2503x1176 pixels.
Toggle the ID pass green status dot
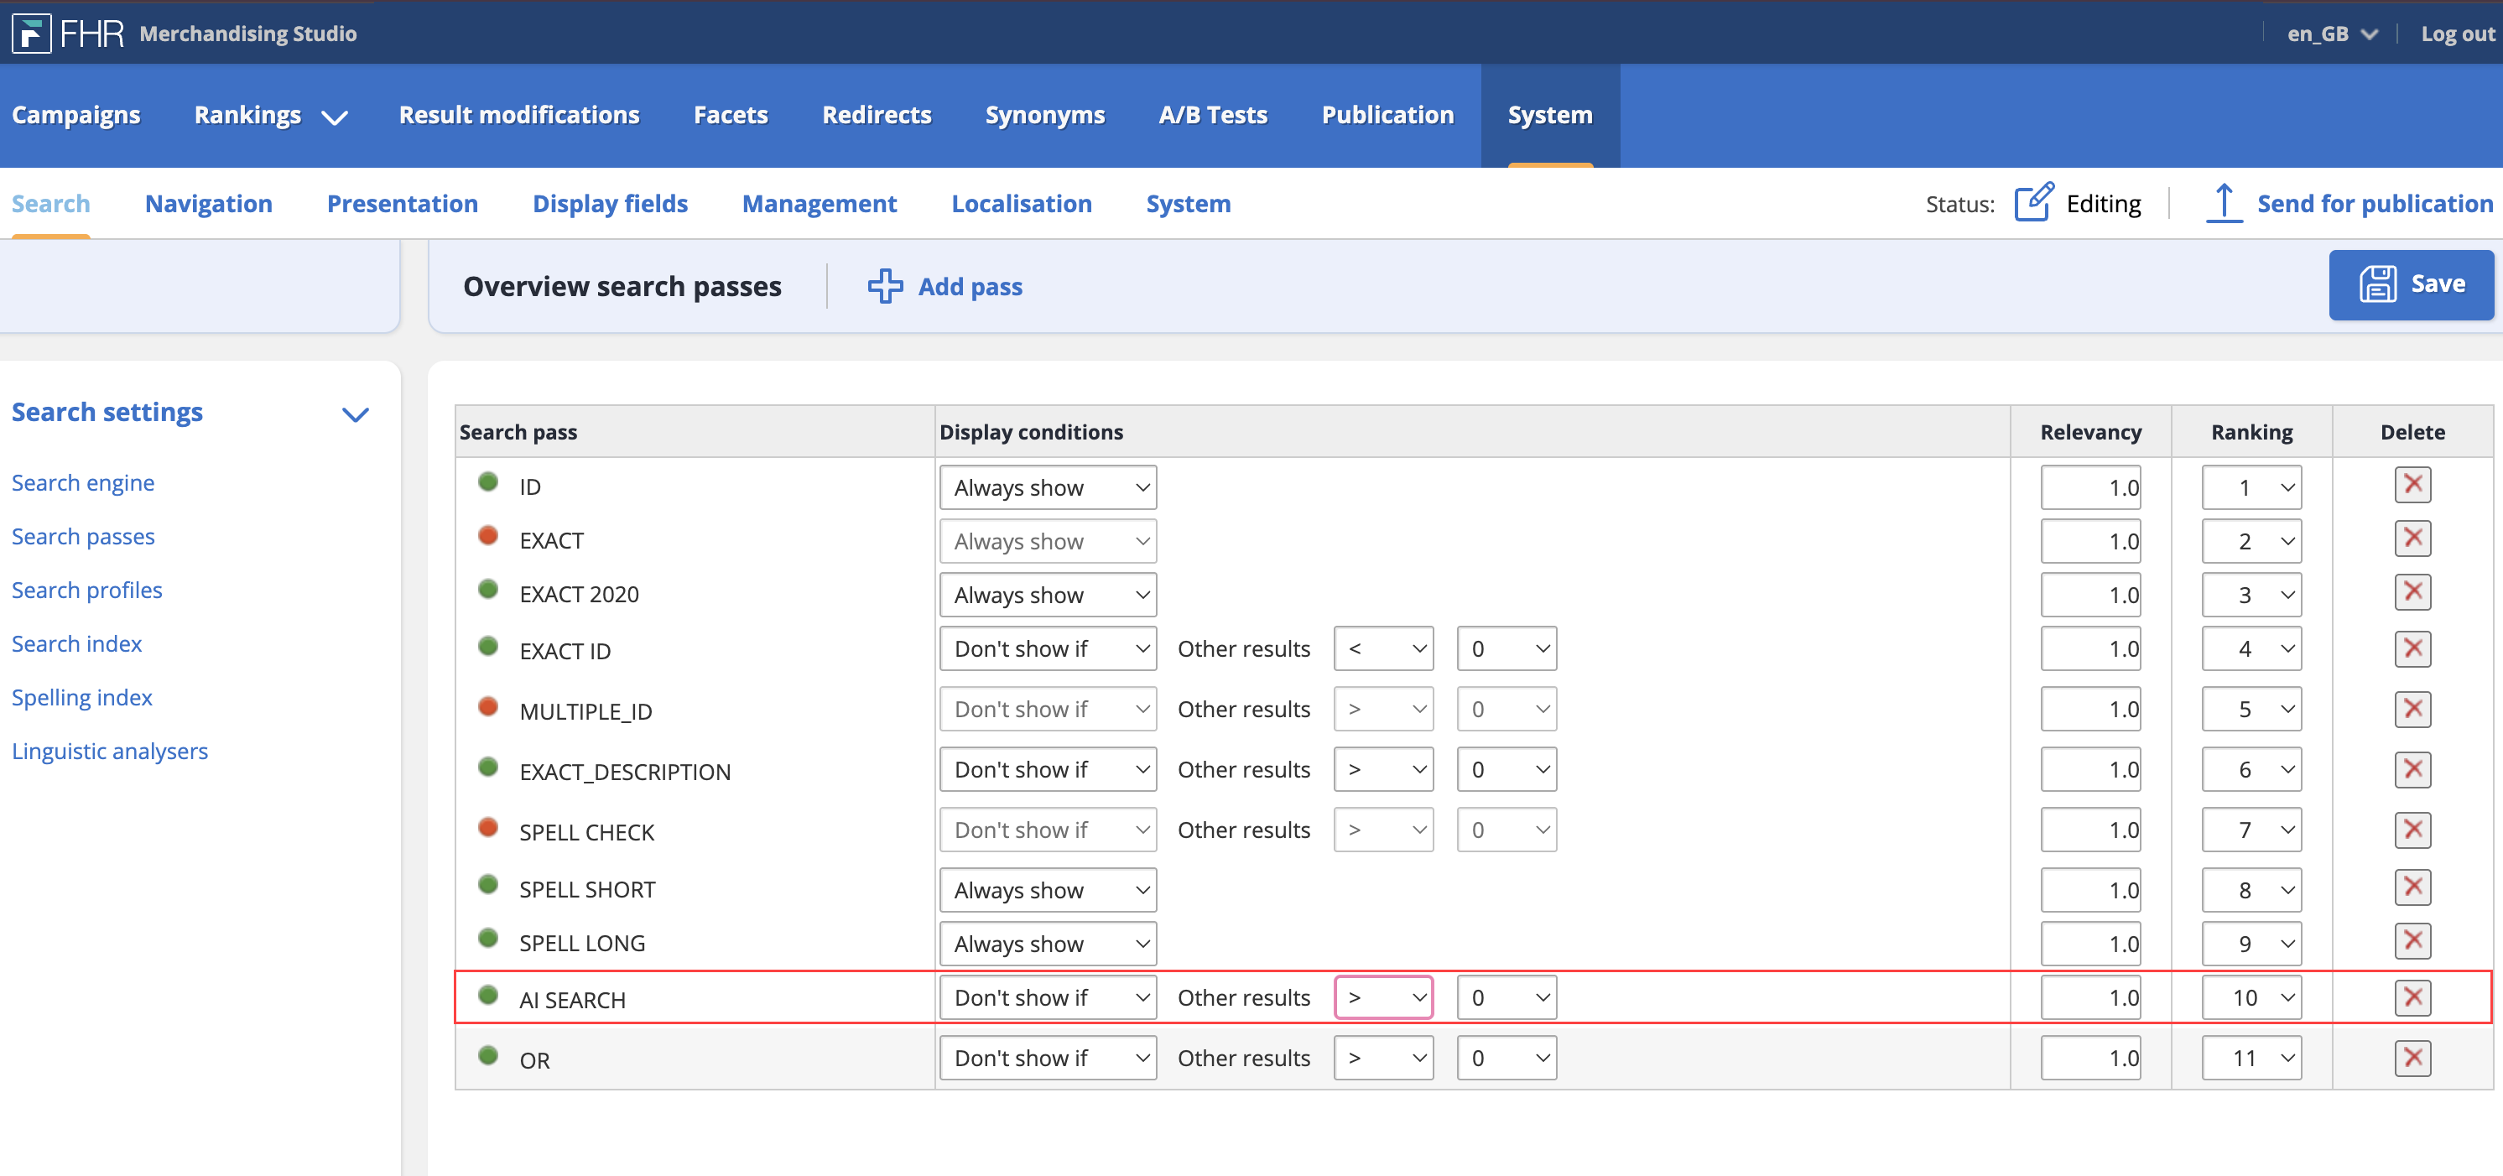pos(488,481)
